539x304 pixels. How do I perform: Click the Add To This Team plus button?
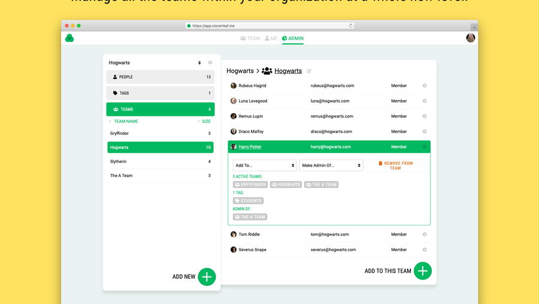pos(422,271)
